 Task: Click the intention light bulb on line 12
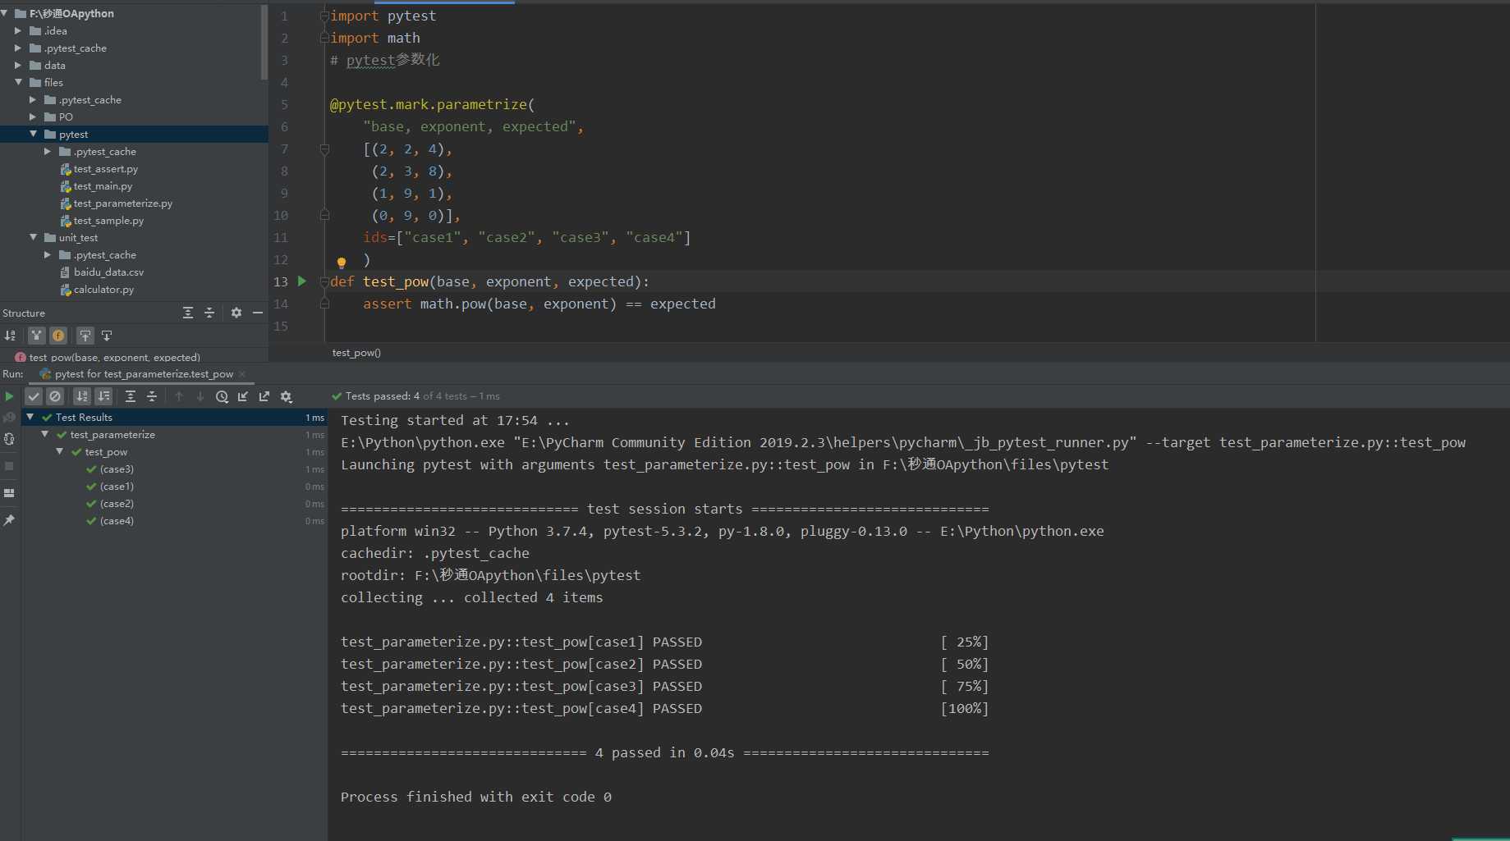pos(342,263)
